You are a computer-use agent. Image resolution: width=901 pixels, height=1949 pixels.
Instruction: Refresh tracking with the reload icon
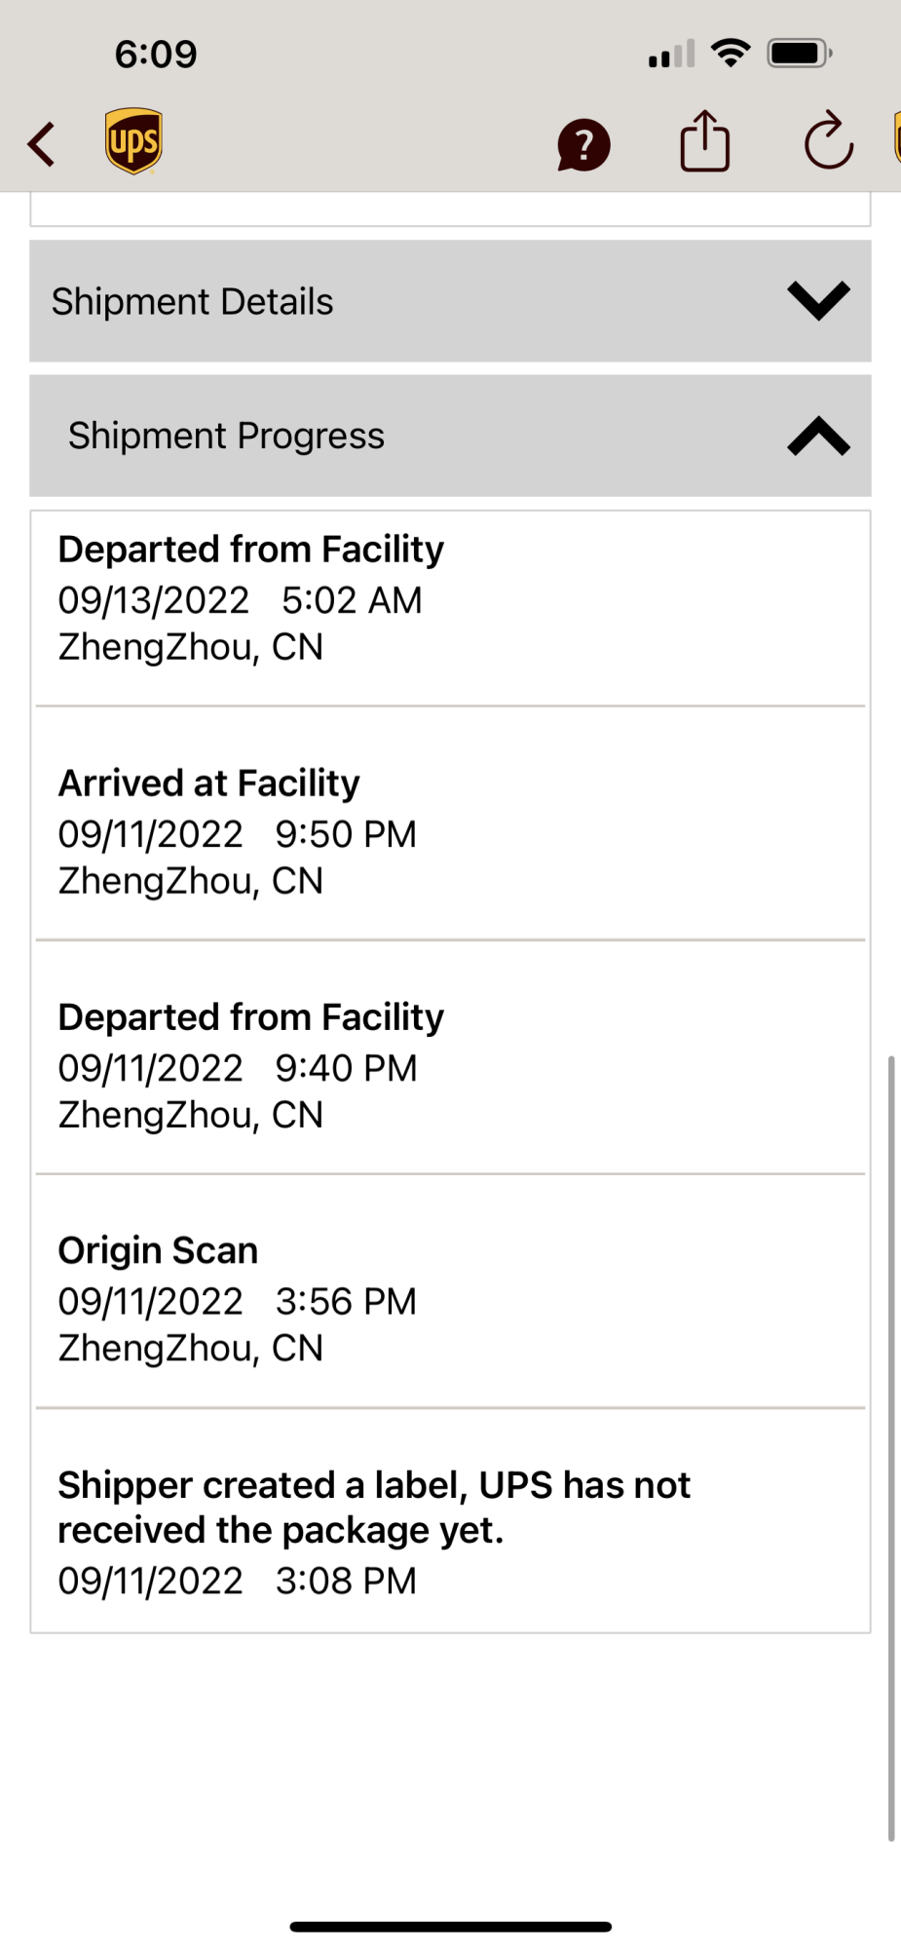[829, 140]
